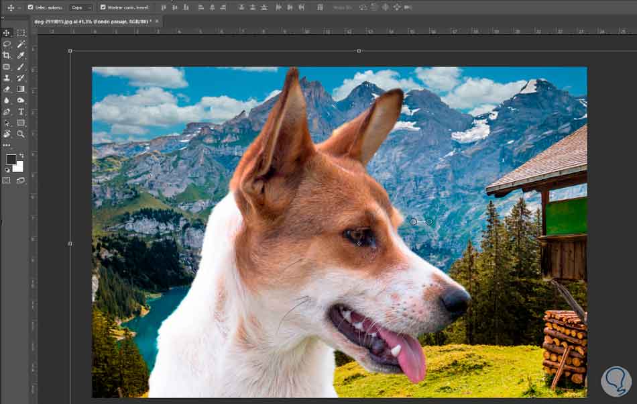Align vertical centers in options bar
The width and height of the screenshot is (637, 404).
point(175,7)
